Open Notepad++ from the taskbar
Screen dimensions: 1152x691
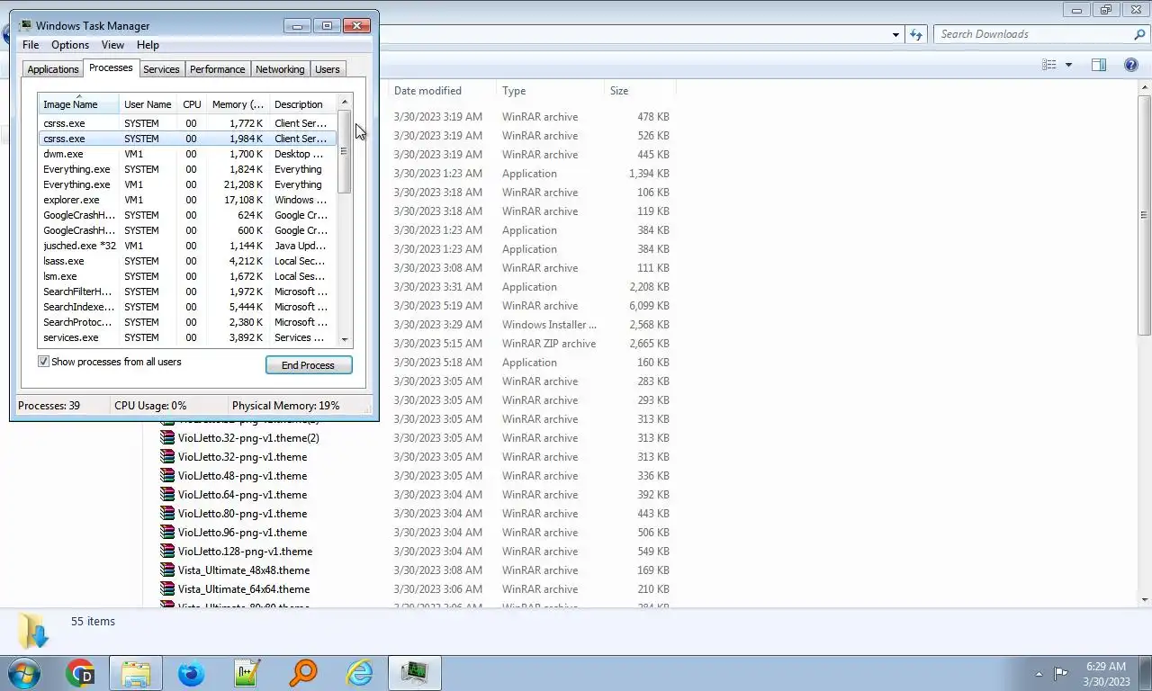click(x=247, y=673)
